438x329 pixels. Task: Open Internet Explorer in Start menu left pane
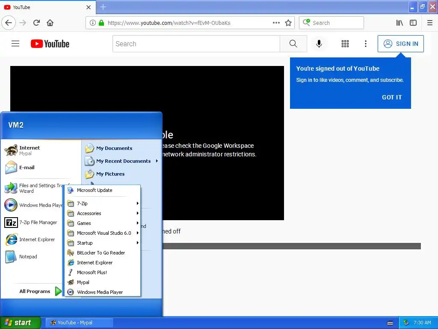pos(33,239)
